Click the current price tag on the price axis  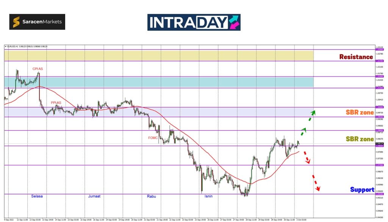(x=379, y=144)
